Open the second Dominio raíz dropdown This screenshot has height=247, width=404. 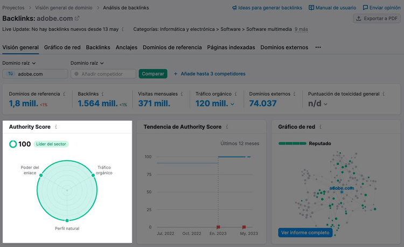[87, 63]
